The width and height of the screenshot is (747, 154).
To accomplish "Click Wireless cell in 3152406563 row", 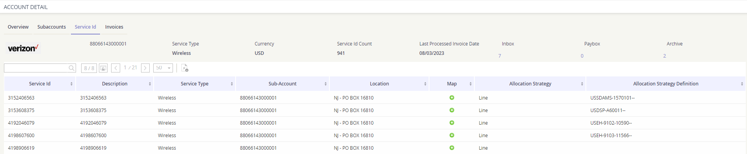I will pos(167,98).
